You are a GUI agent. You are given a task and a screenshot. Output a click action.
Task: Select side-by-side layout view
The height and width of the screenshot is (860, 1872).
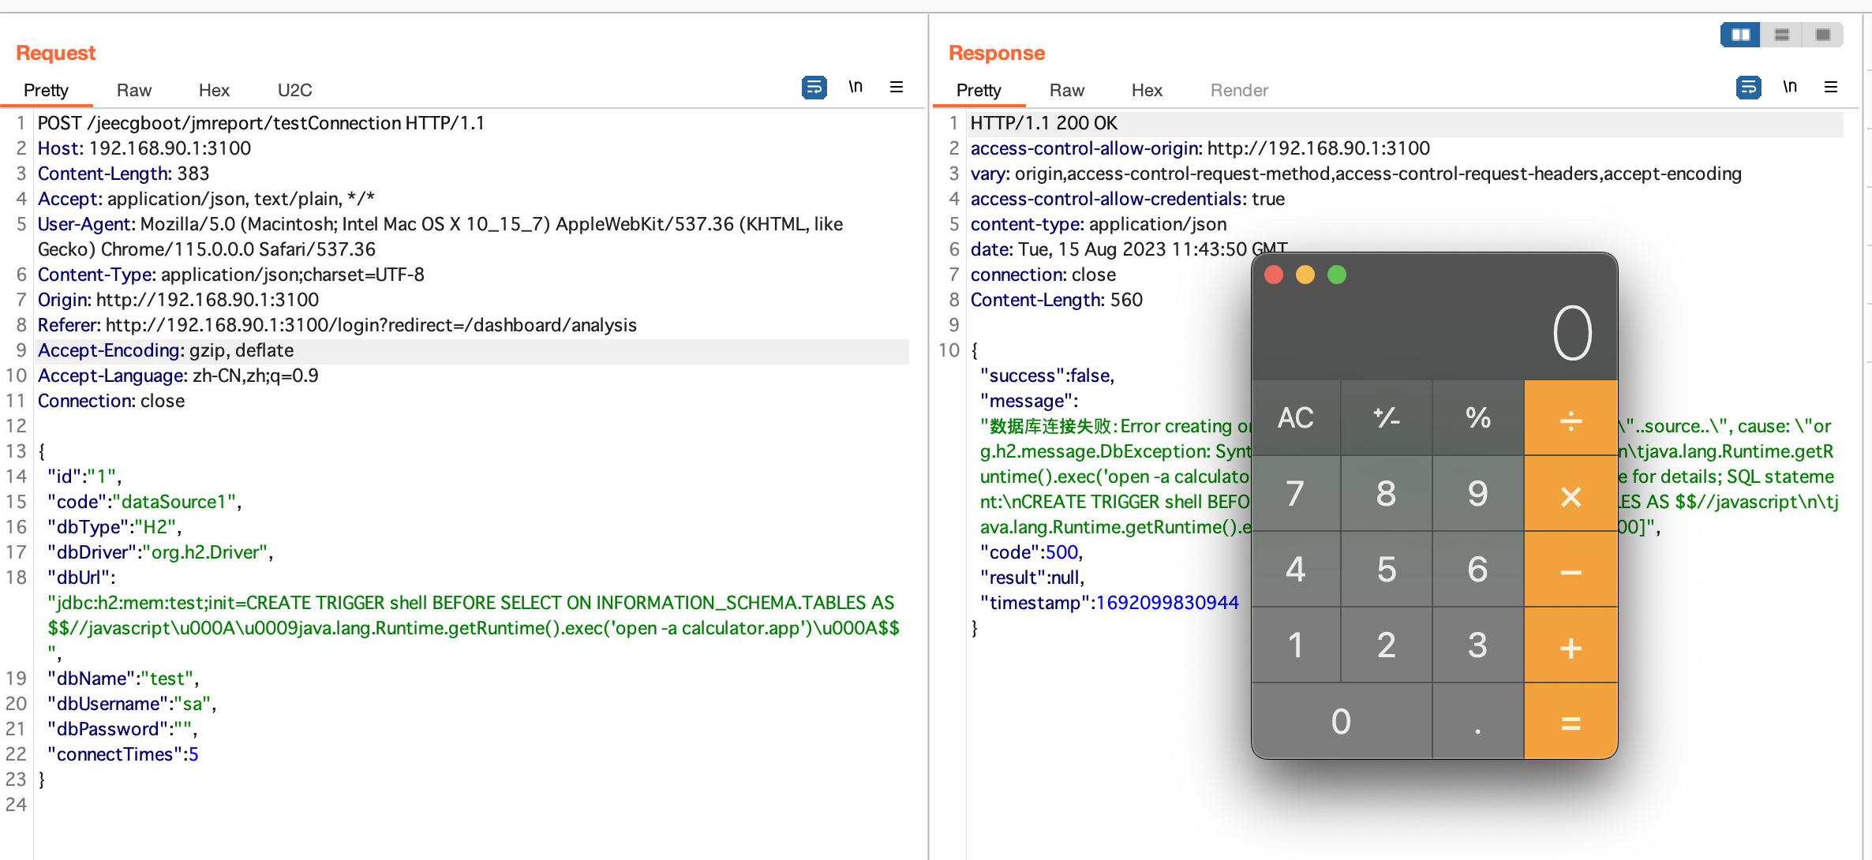click(x=1741, y=35)
